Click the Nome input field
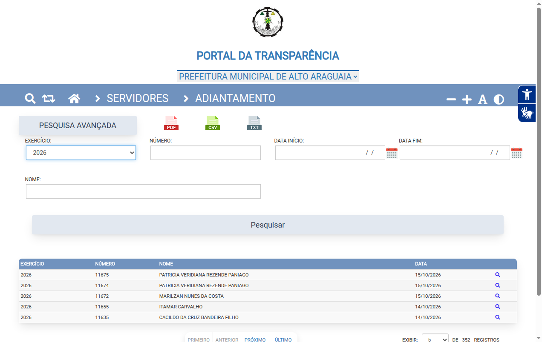This screenshot has height=342, width=542. (x=143, y=191)
